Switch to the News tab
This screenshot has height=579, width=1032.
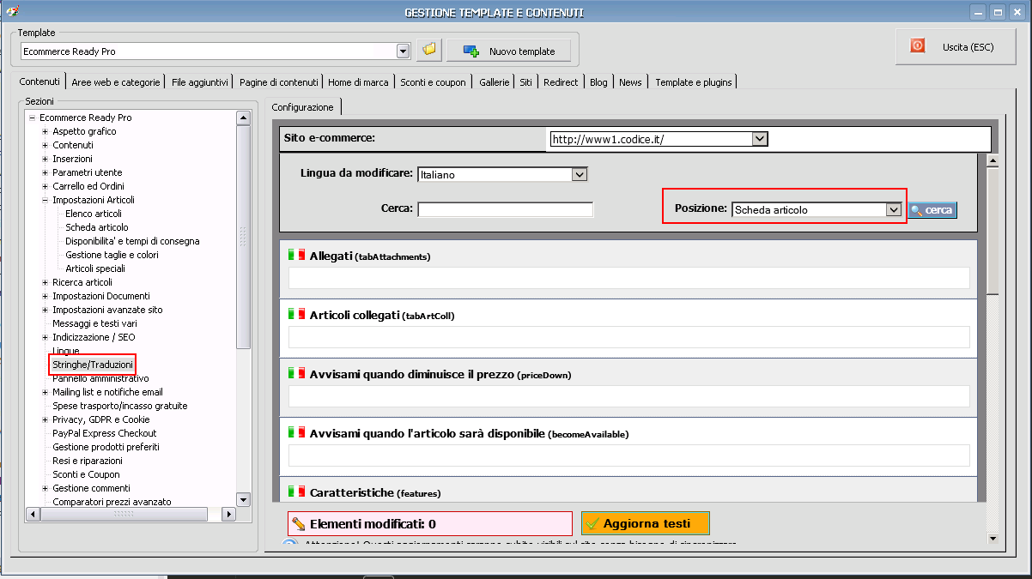pyautogui.click(x=630, y=82)
